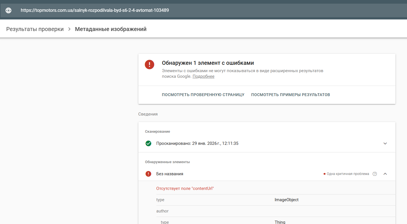Click the breadcrumb arrow separator

69,29
